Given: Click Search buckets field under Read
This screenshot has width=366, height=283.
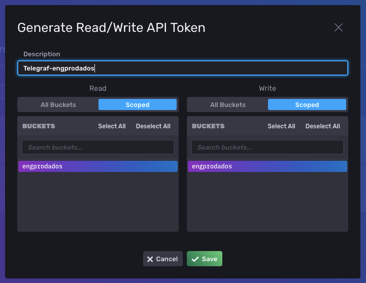Looking at the screenshot, I should pos(98,148).
